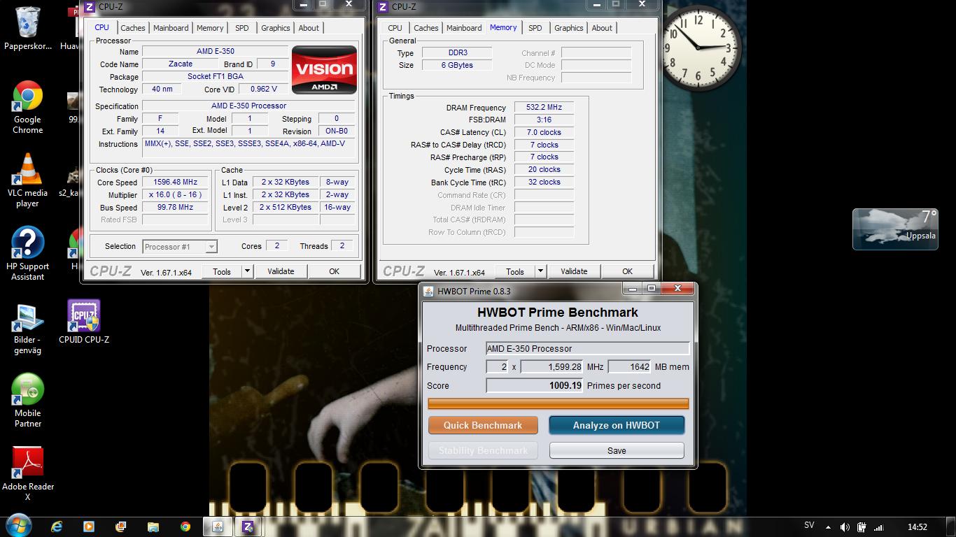Switch to the CPU-Z taskbar item

[x=248, y=527]
